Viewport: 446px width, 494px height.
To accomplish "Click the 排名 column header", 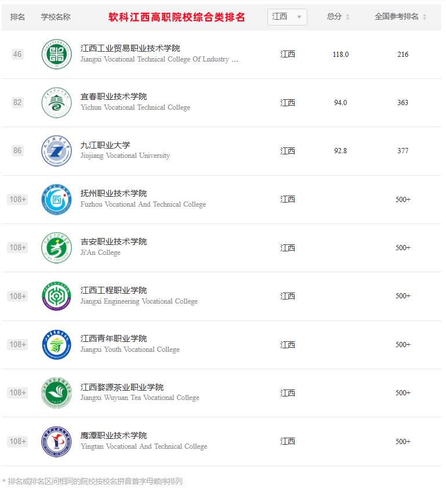I will tap(17, 17).
